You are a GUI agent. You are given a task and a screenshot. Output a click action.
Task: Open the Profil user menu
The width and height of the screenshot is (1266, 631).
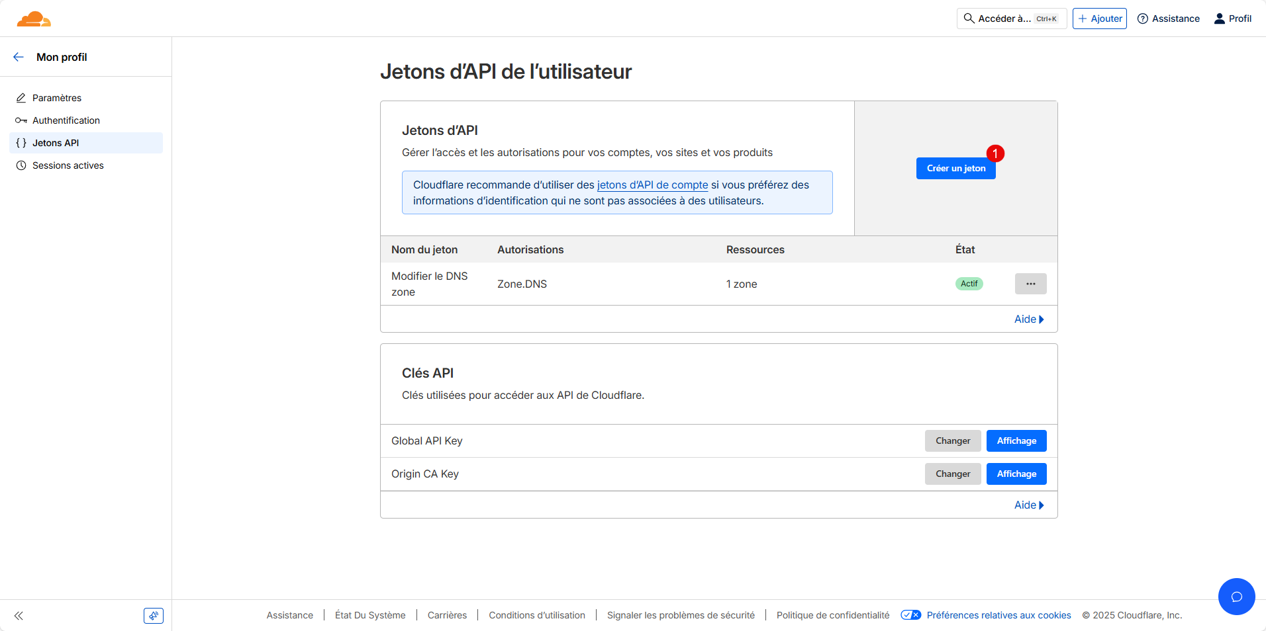pyautogui.click(x=1232, y=19)
